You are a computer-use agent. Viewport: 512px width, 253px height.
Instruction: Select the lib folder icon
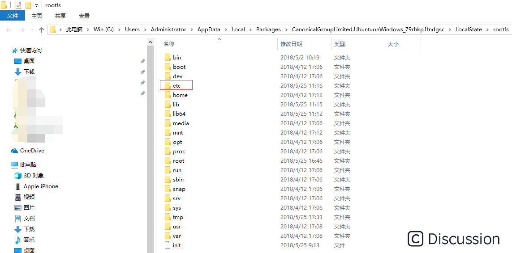pyautogui.click(x=168, y=104)
